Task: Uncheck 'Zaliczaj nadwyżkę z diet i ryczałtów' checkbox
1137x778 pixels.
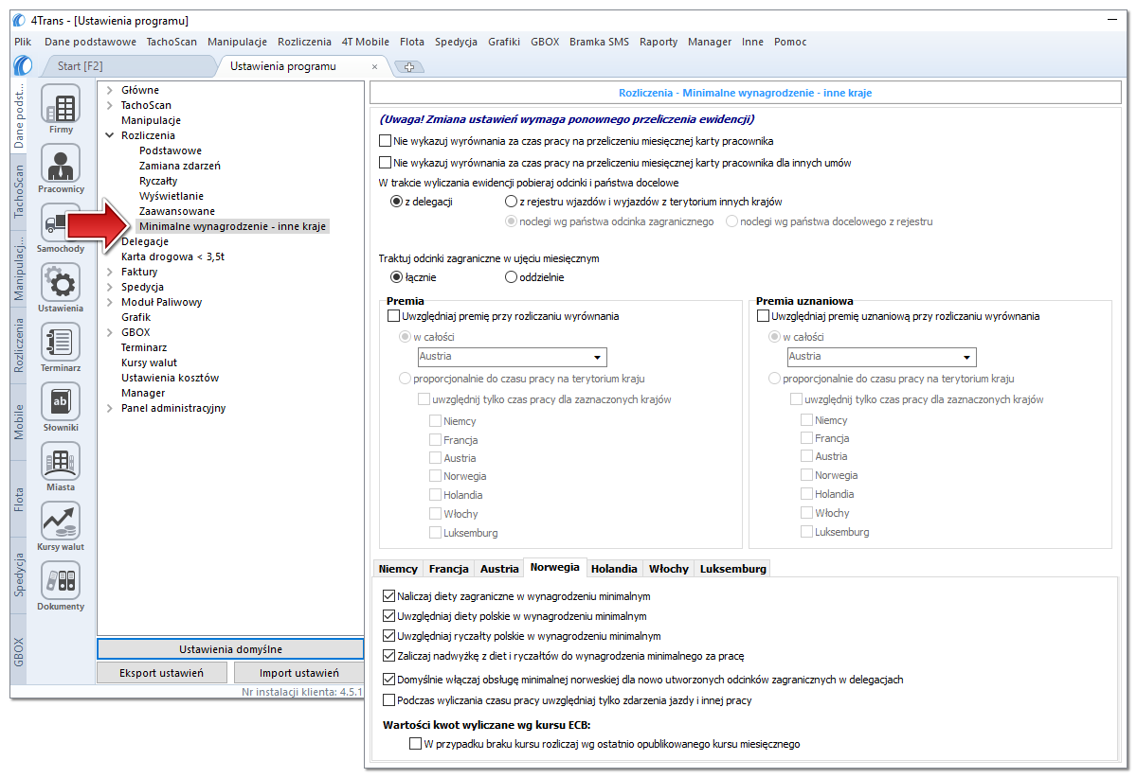Action: (388, 655)
